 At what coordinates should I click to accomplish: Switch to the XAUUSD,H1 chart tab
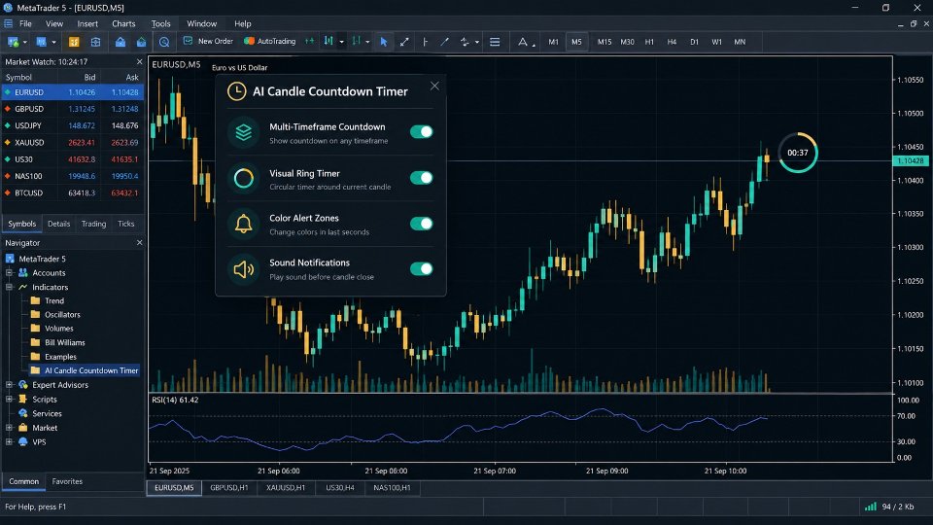[286, 487]
